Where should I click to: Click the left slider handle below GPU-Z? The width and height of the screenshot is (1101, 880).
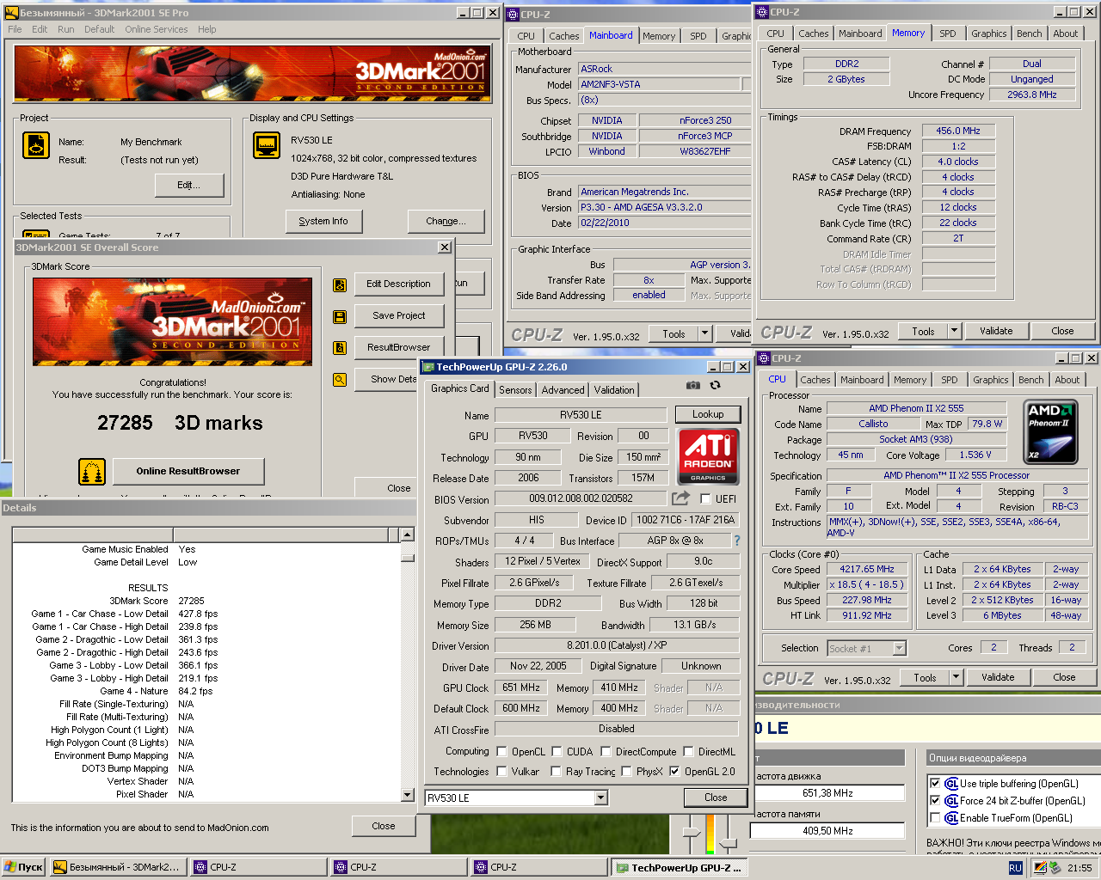691,832
